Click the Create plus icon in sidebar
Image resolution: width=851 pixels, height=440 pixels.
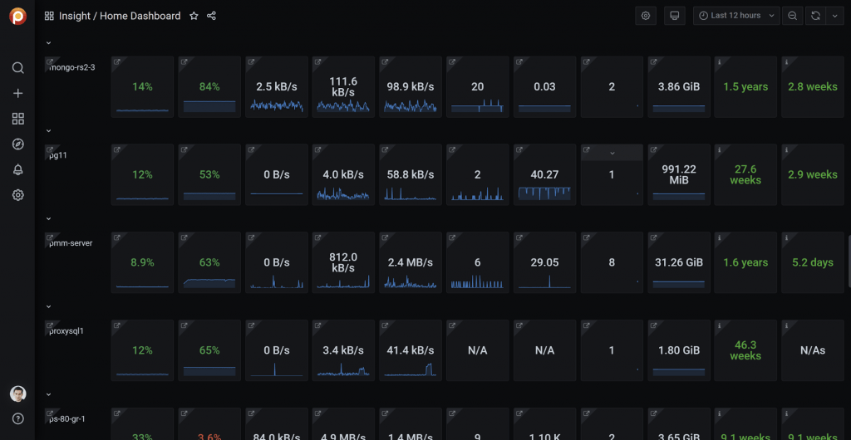18,93
